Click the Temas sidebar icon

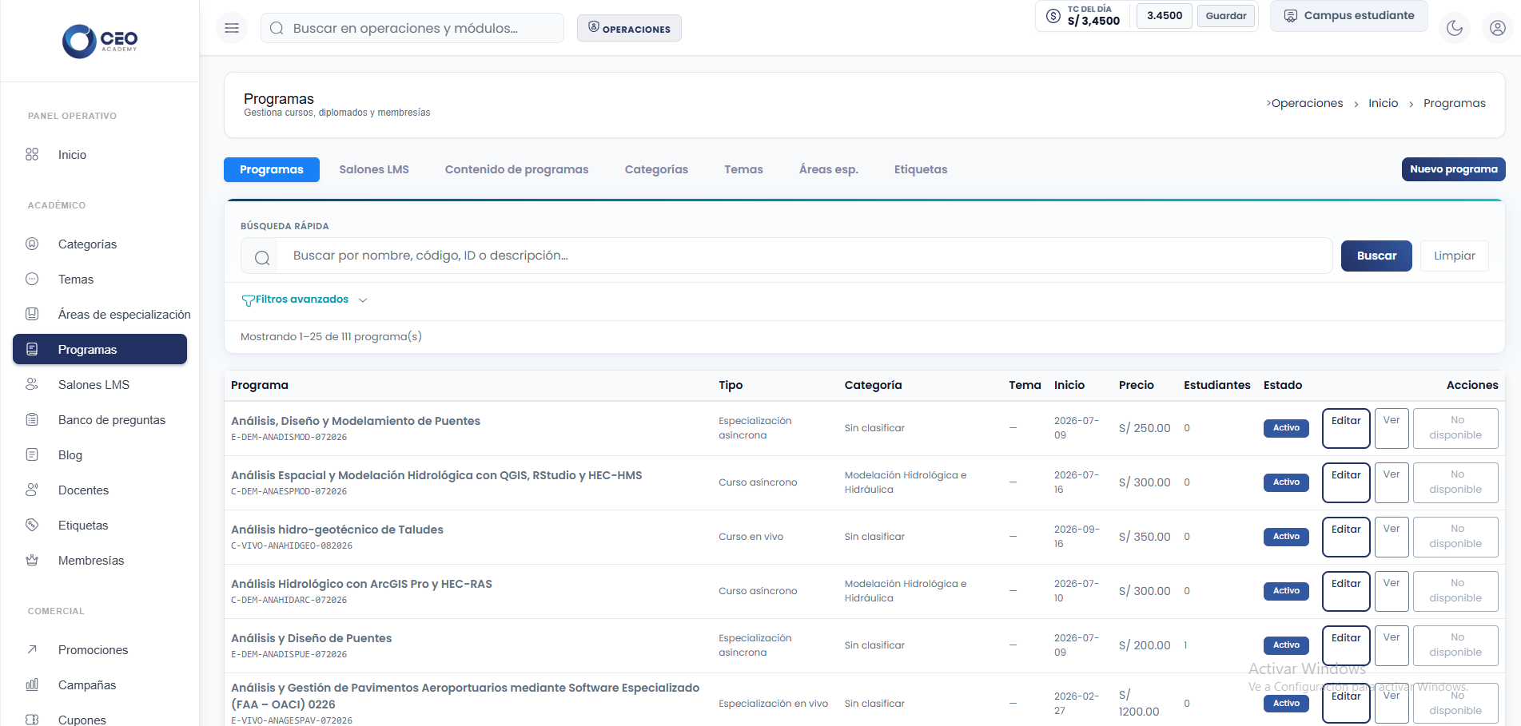(x=32, y=279)
